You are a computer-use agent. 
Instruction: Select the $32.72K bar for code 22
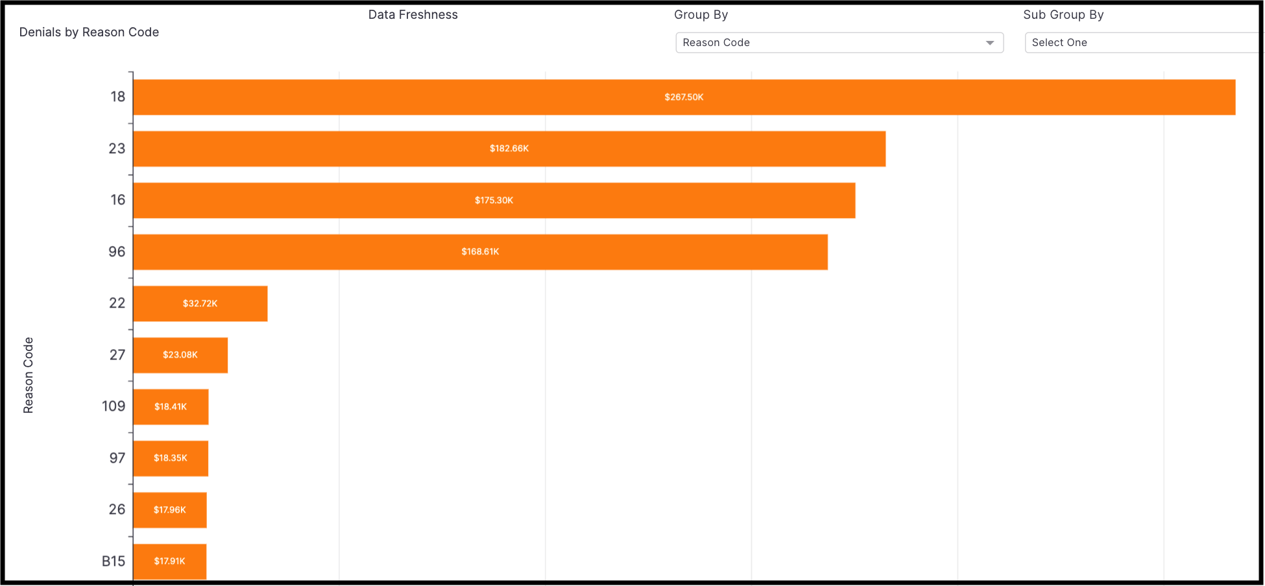tap(200, 304)
